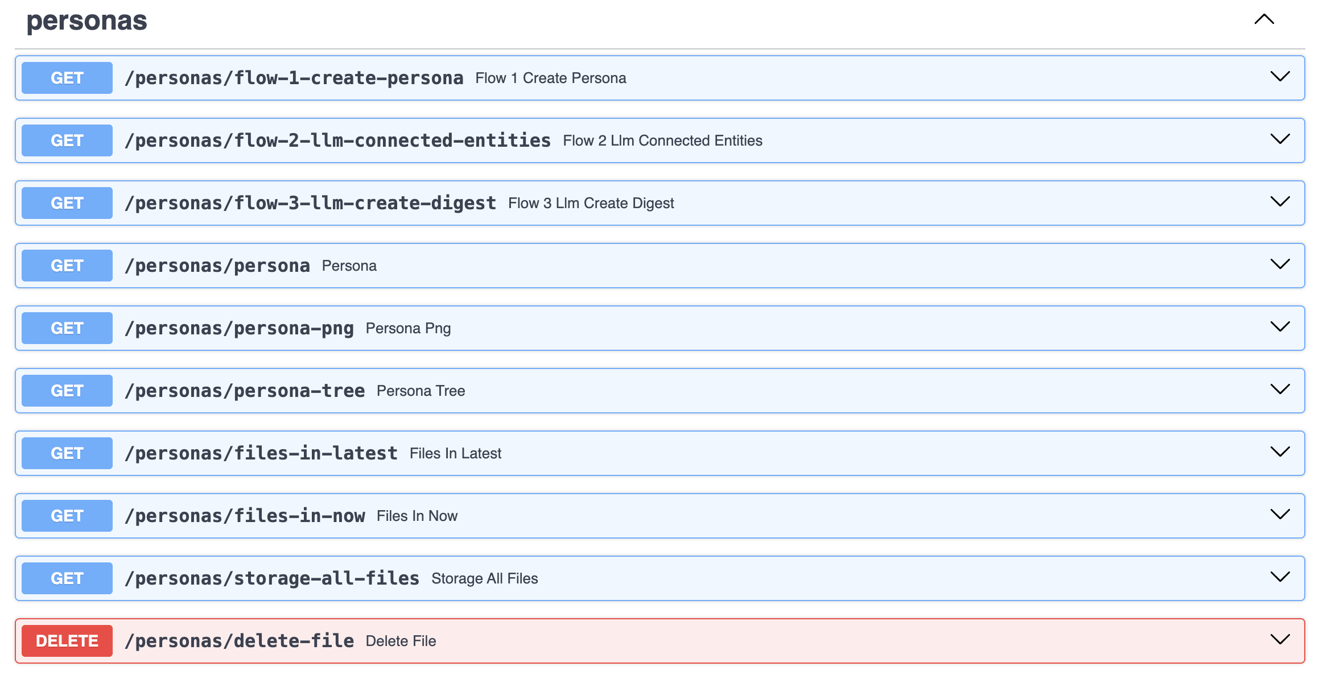The width and height of the screenshot is (1319, 679).
Task: Click the 'Persona Png' summary text
Action: tap(408, 328)
